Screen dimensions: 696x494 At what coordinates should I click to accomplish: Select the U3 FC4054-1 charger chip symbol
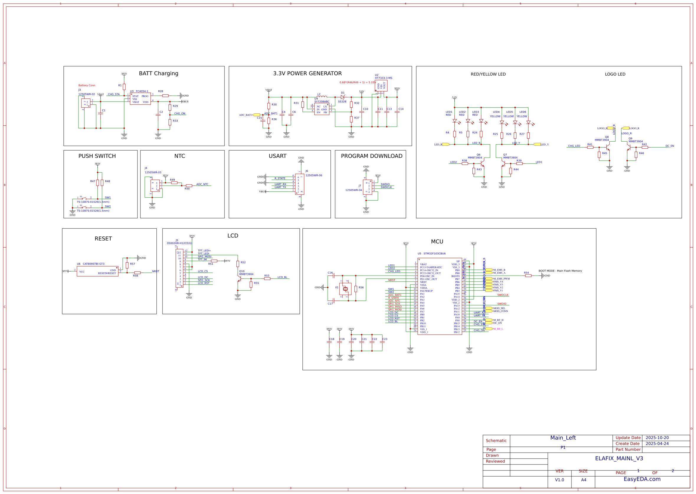140,99
